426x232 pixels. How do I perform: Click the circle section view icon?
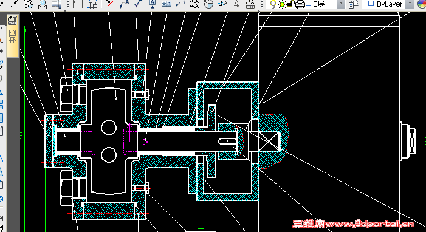coord(208,4)
